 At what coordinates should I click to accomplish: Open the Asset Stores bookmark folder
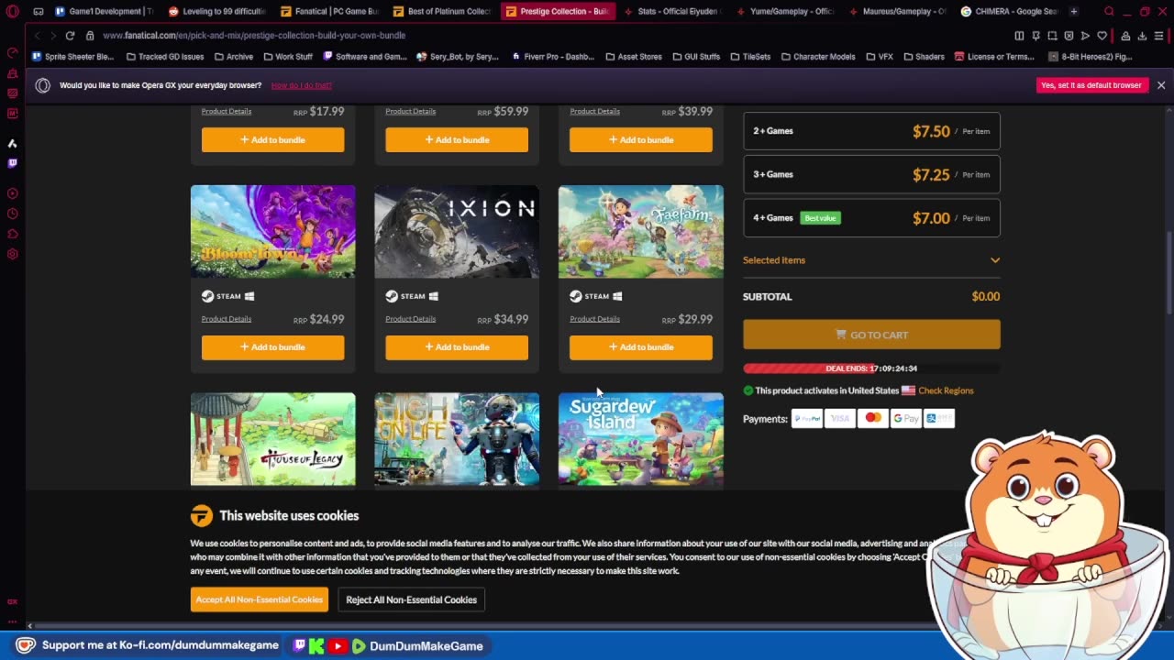pyautogui.click(x=634, y=57)
